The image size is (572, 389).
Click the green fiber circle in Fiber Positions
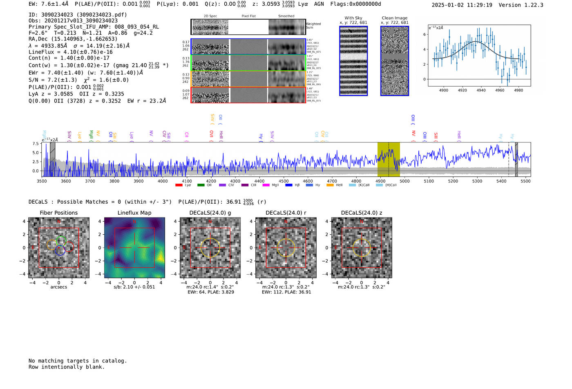point(60,241)
